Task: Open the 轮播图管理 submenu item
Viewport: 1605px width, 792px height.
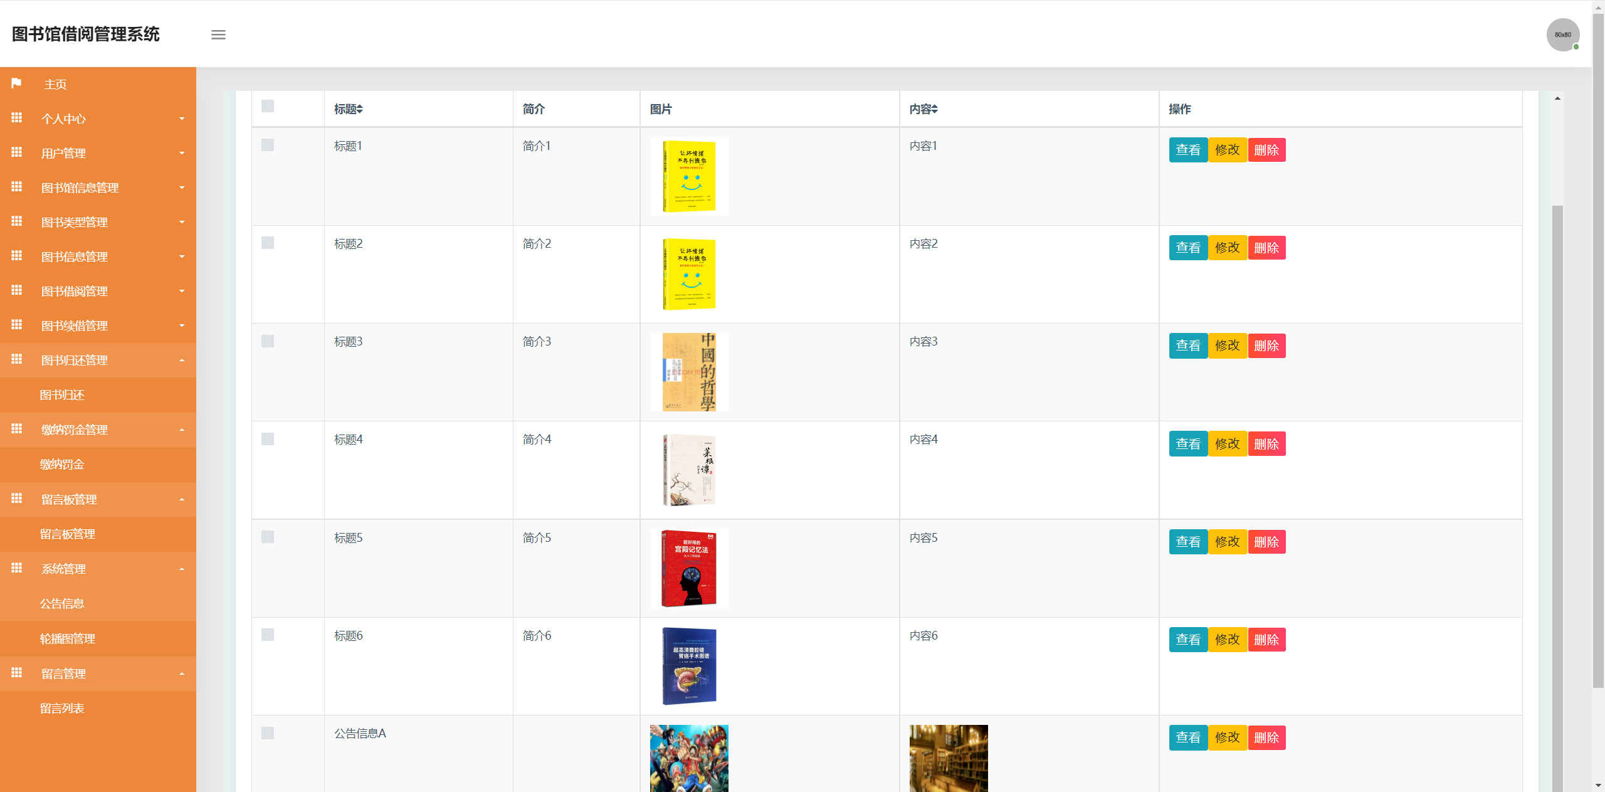Action: (68, 638)
